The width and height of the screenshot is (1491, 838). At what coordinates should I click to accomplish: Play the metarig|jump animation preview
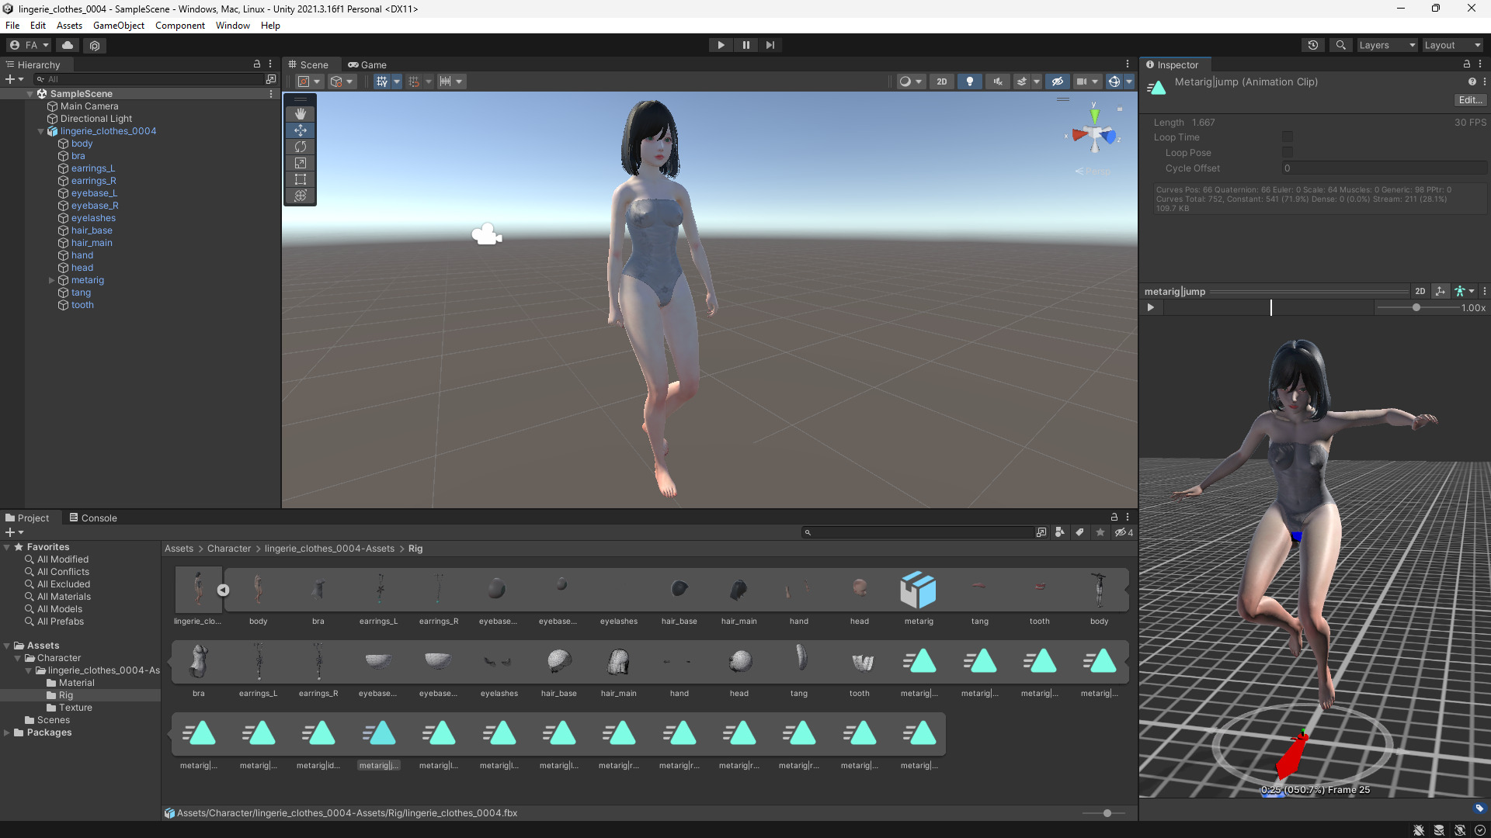coord(1151,308)
